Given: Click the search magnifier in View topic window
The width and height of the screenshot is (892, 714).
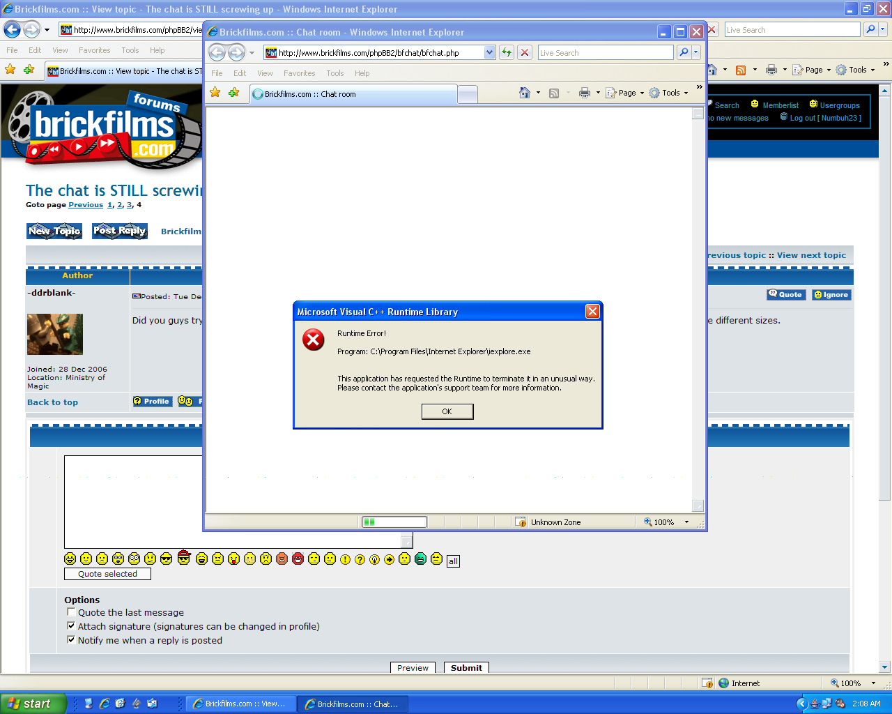Looking at the screenshot, I should pos(870,29).
